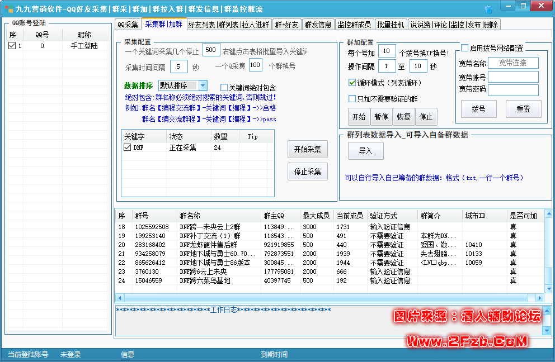Click the horizontal scrollbar left arrow

pyautogui.click(x=119, y=298)
